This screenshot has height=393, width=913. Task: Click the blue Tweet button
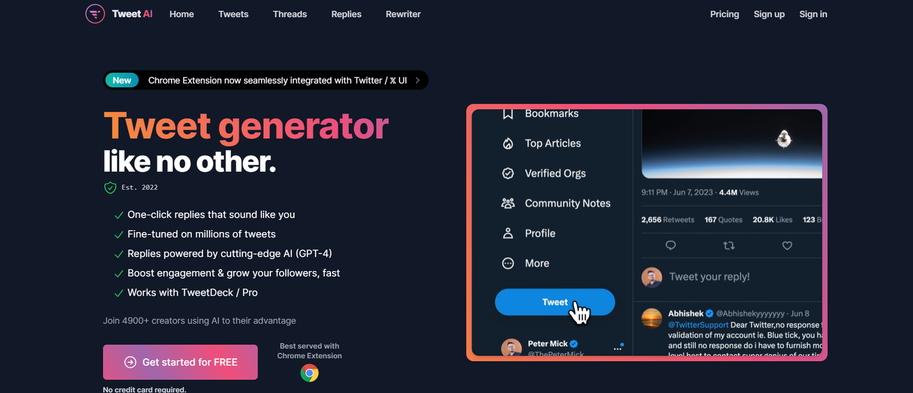pyautogui.click(x=555, y=302)
